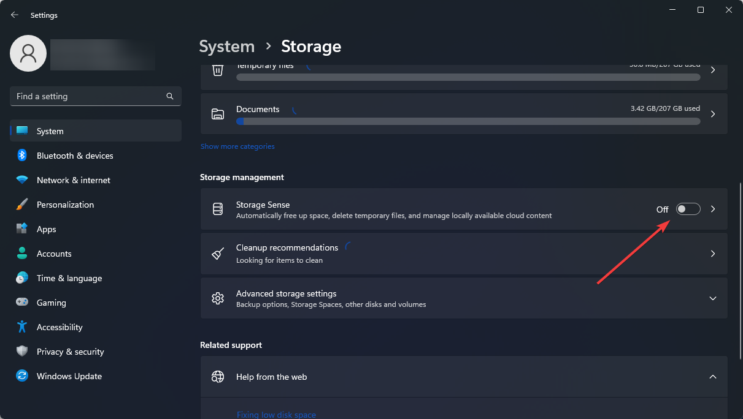Image resolution: width=743 pixels, height=419 pixels.
Task: Open Fixing low disk space link
Action: click(x=276, y=415)
